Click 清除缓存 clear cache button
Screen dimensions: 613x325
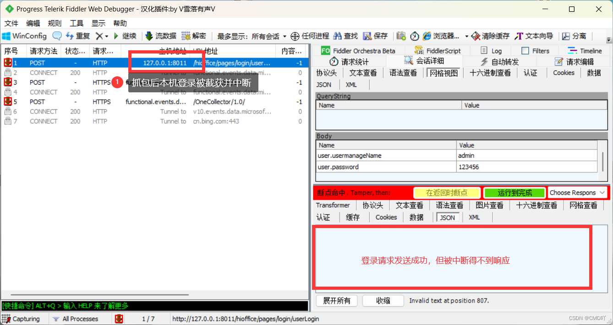tap(490, 36)
